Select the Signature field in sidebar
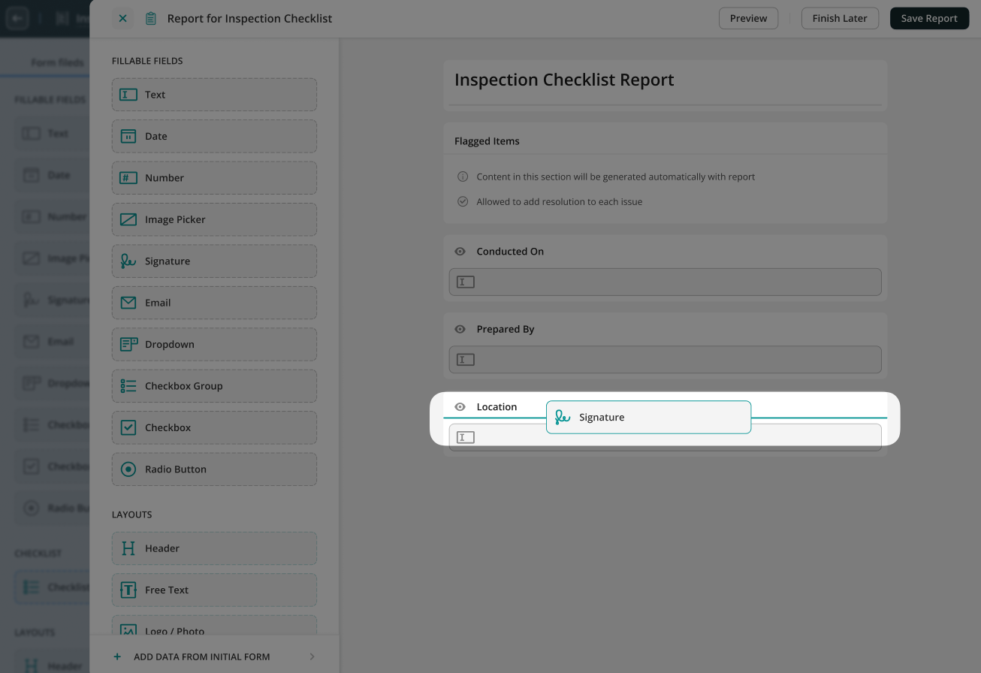Screen dimensions: 981x673 click(214, 261)
